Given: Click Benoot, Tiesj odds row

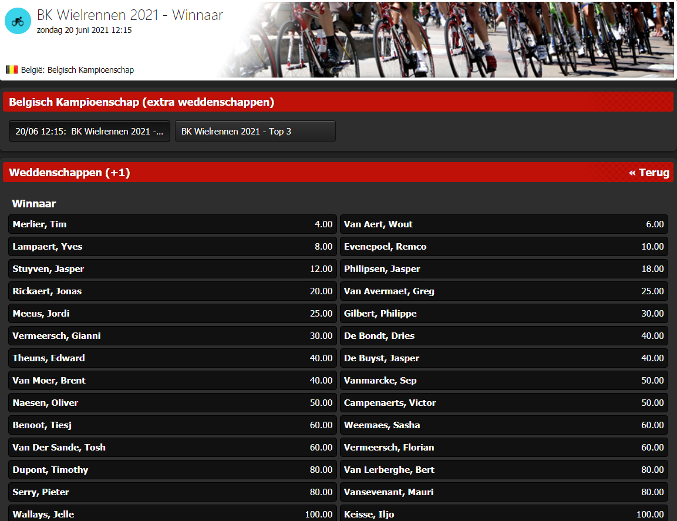Looking at the screenshot, I should (173, 425).
